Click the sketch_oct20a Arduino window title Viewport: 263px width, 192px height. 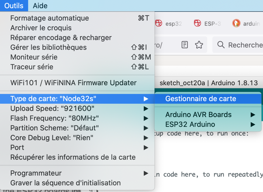(209, 83)
